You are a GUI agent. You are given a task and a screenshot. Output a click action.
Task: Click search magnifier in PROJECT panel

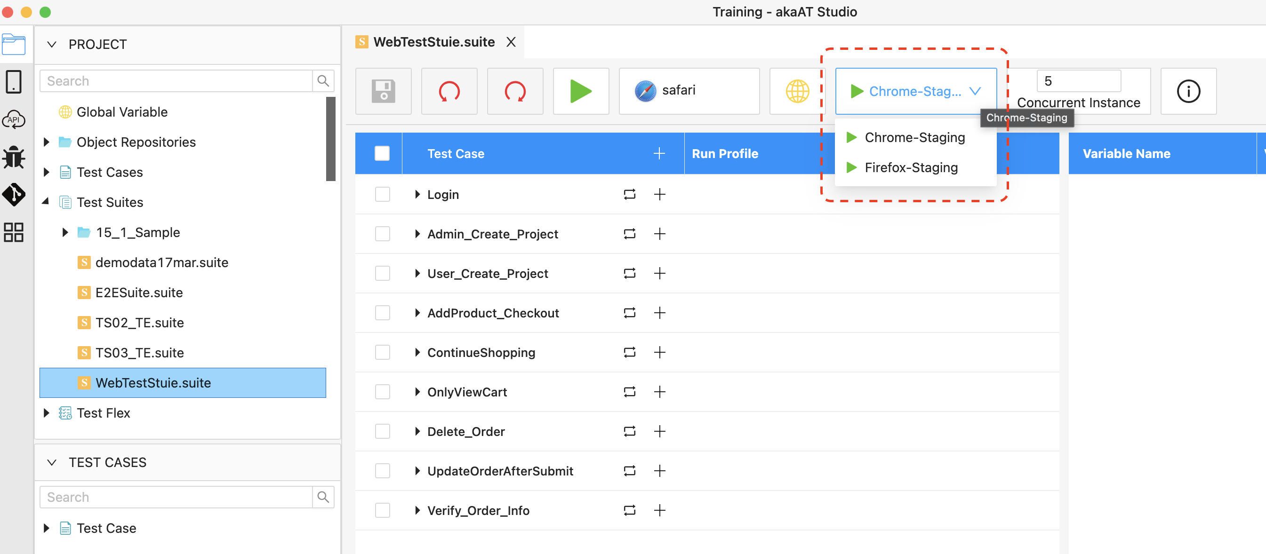pyautogui.click(x=323, y=81)
